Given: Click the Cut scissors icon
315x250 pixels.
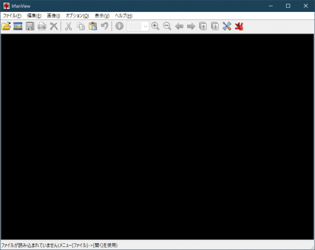Looking at the screenshot, I should point(69,26).
